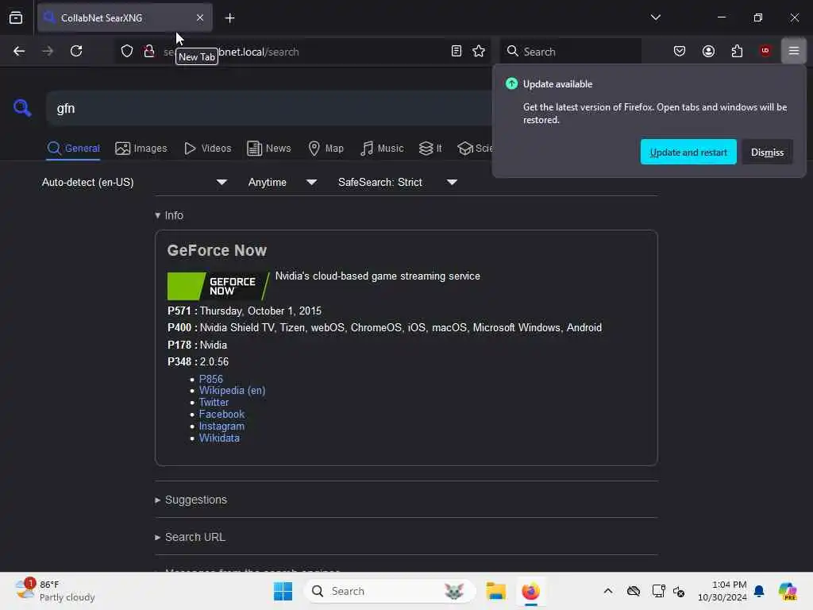Open File Explorer from taskbar

495,591
